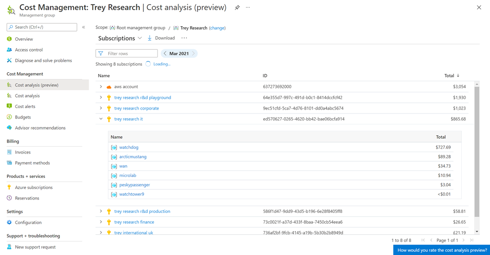Click the resource group icon beside wan
490x255 pixels.
click(114, 166)
